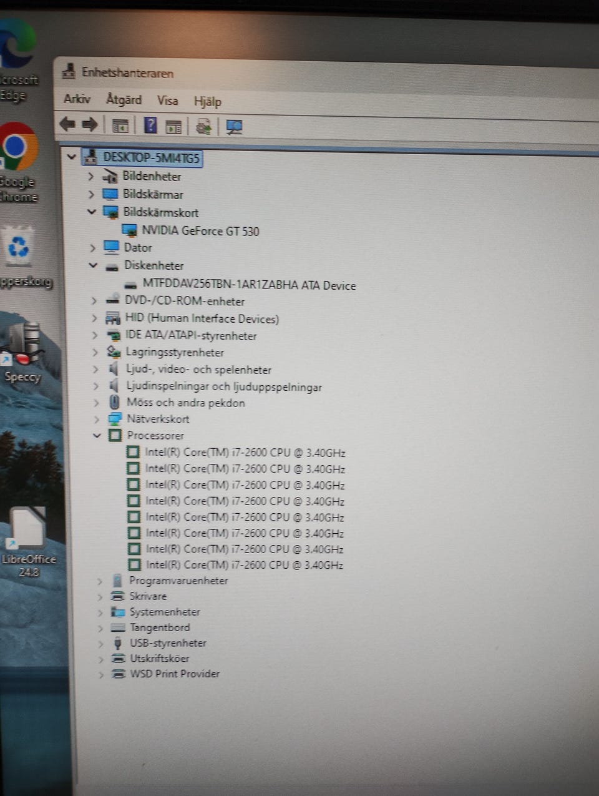Image resolution: width=599 pixels, height=796 pixels.
Task: Click the blue Help question-mark toolbar icon
Action: (150, 125)
